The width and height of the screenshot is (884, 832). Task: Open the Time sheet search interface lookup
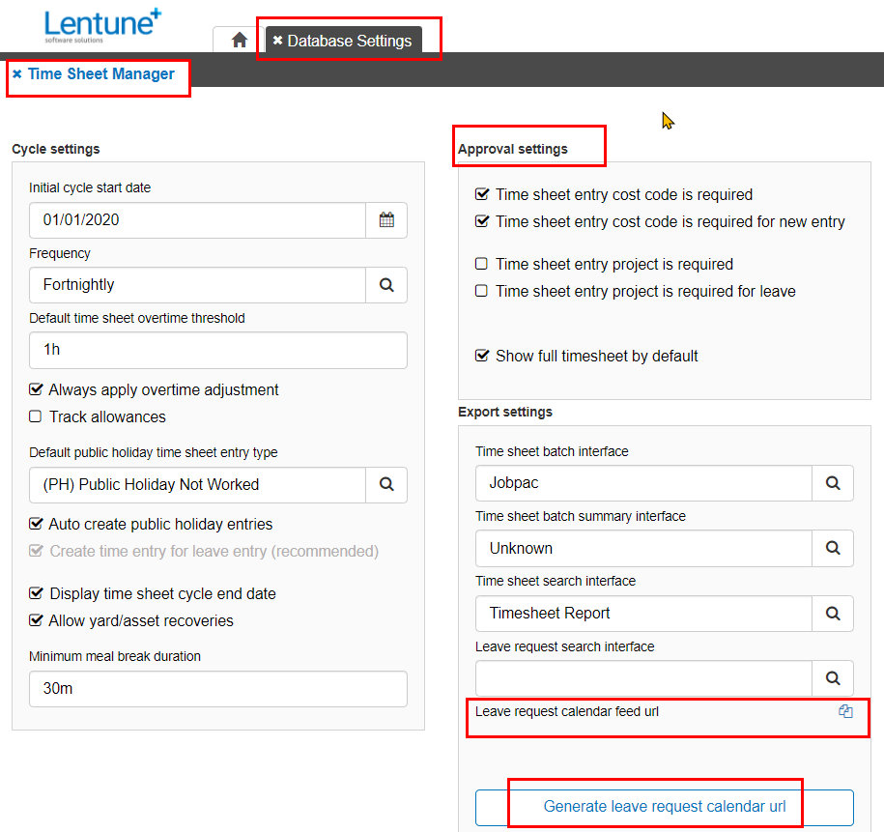pyautogui.click(x=832, y=614)
